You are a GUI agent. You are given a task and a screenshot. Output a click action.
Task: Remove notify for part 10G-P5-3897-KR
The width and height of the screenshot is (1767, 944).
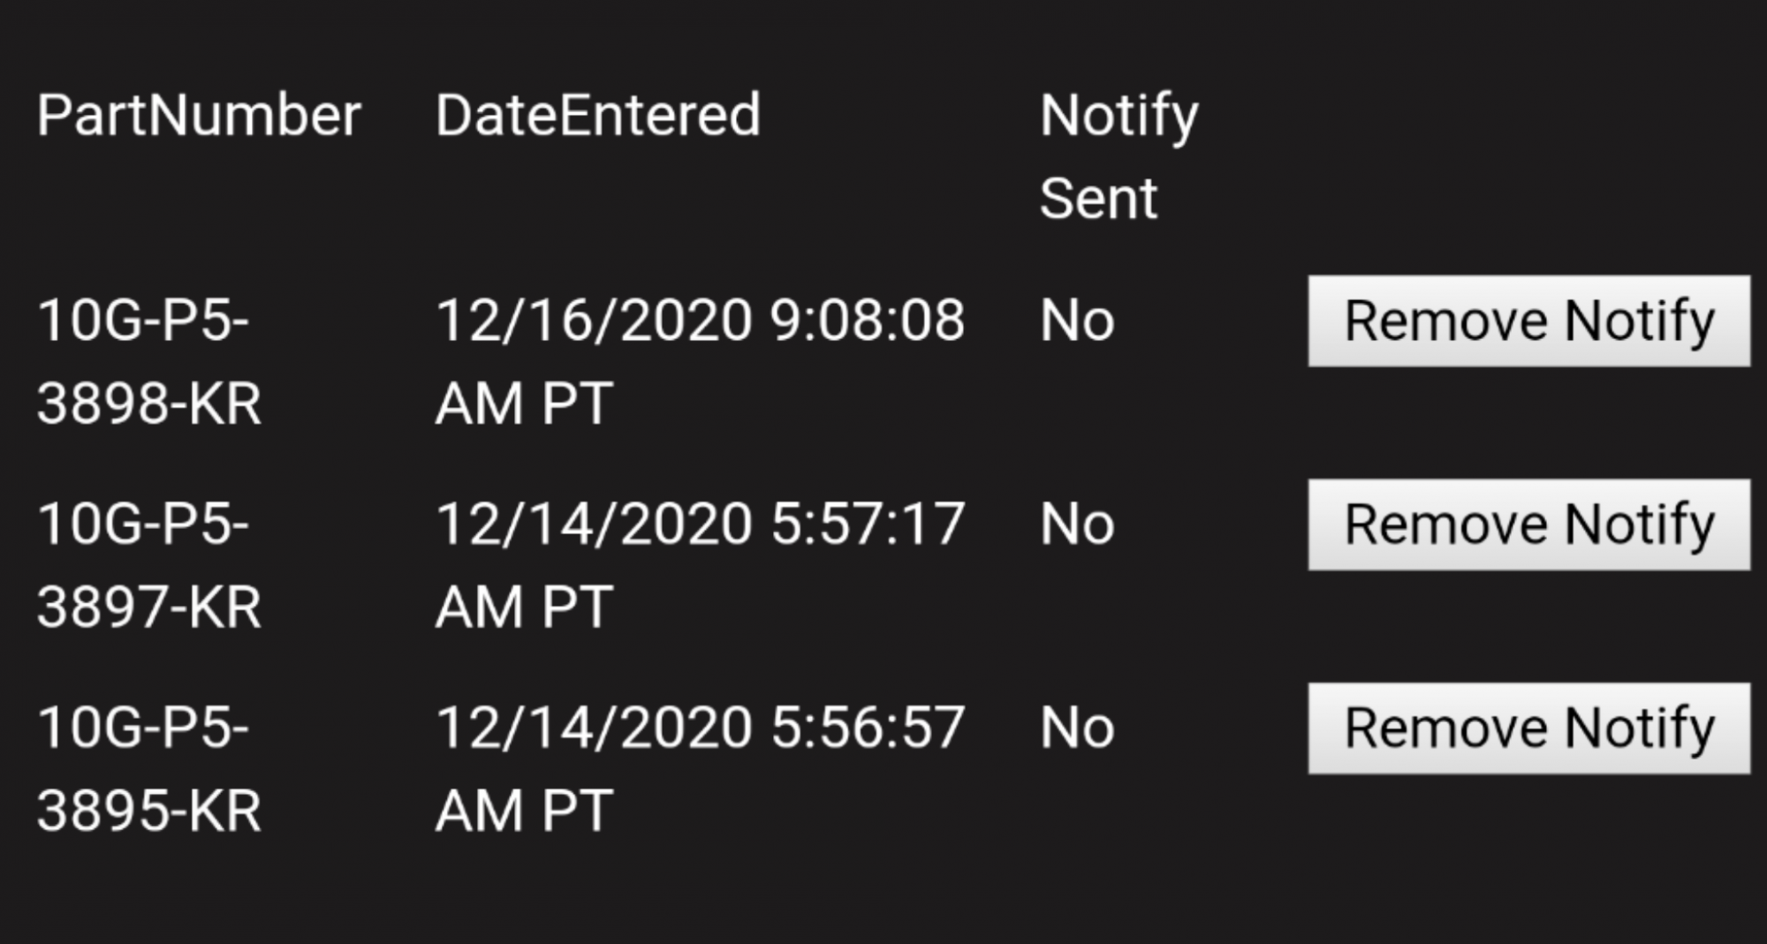pyautogui.click(x=1528, y=525)
